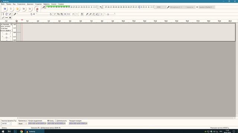Click the Copy icon in edit toolbar
Viewport: 238px width, 133px height.
[58, 14]
